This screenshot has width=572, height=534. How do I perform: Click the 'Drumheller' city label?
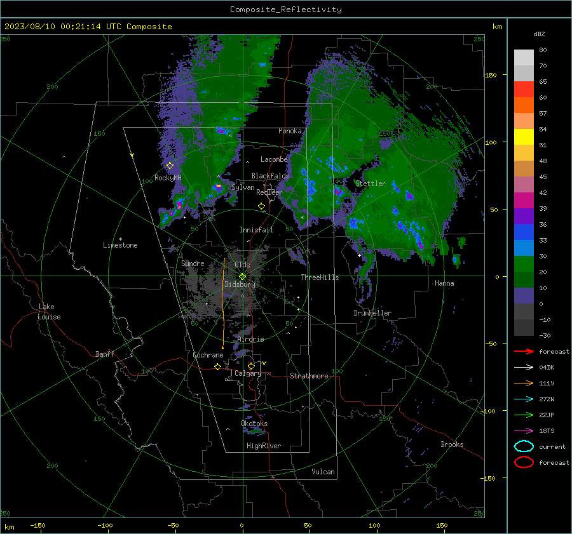pos(372,313)
